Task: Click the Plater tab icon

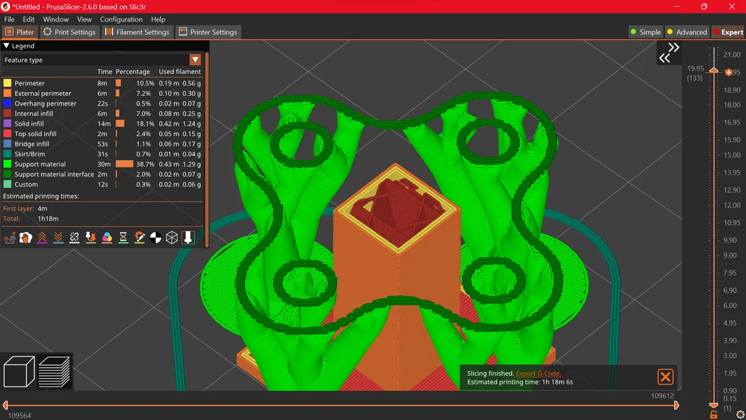Action: click(x=9, y=32)
